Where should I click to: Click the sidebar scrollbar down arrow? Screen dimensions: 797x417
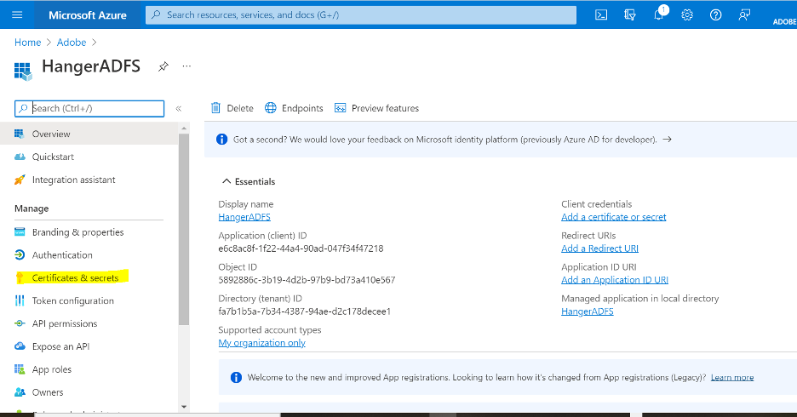click(184, 407)
